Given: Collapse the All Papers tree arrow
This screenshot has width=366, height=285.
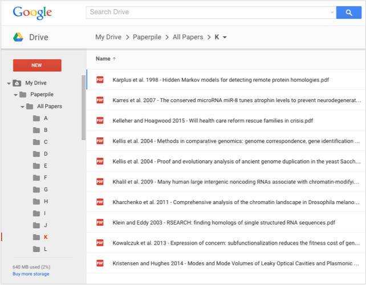Looking at the screenshot, I should [22, 107].
